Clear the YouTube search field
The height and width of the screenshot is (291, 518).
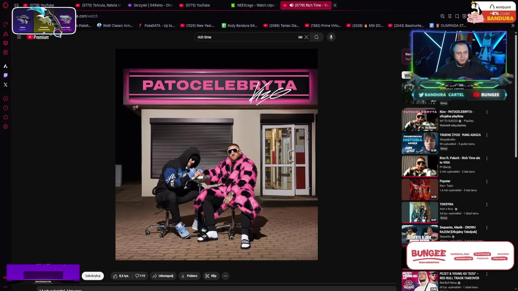[x=306, y=37]
